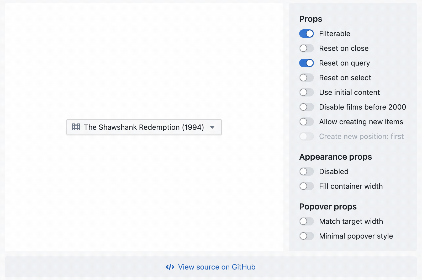
Task: Turn on Fill container width
Action: tap(306, 186)
